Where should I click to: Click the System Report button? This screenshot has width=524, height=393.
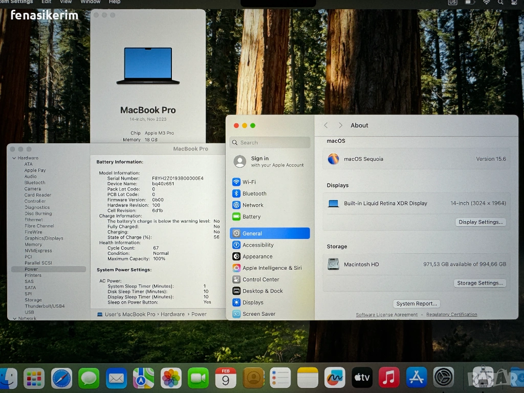[417, 303]
